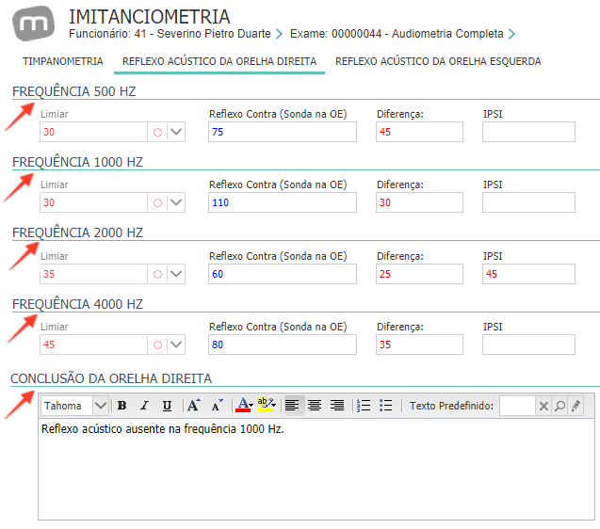Click the 'CONCLUSÃO DA ORELHA DIREITA' heading

pyautogui.click(x=111, y=378)
